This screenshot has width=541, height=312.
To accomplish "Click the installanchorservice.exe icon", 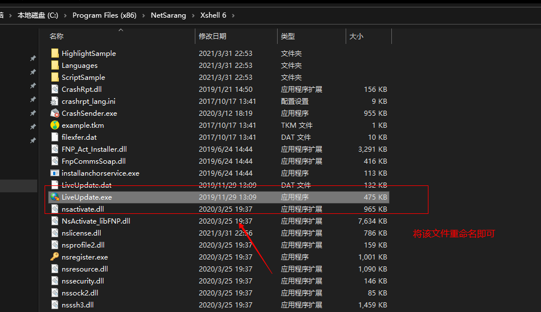I will [x=54, y=173].
